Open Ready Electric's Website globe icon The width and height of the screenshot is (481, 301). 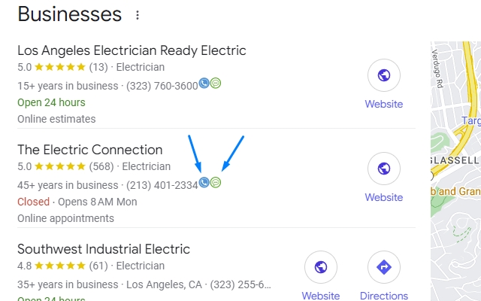pyautogui.click(x=383, y=75)
